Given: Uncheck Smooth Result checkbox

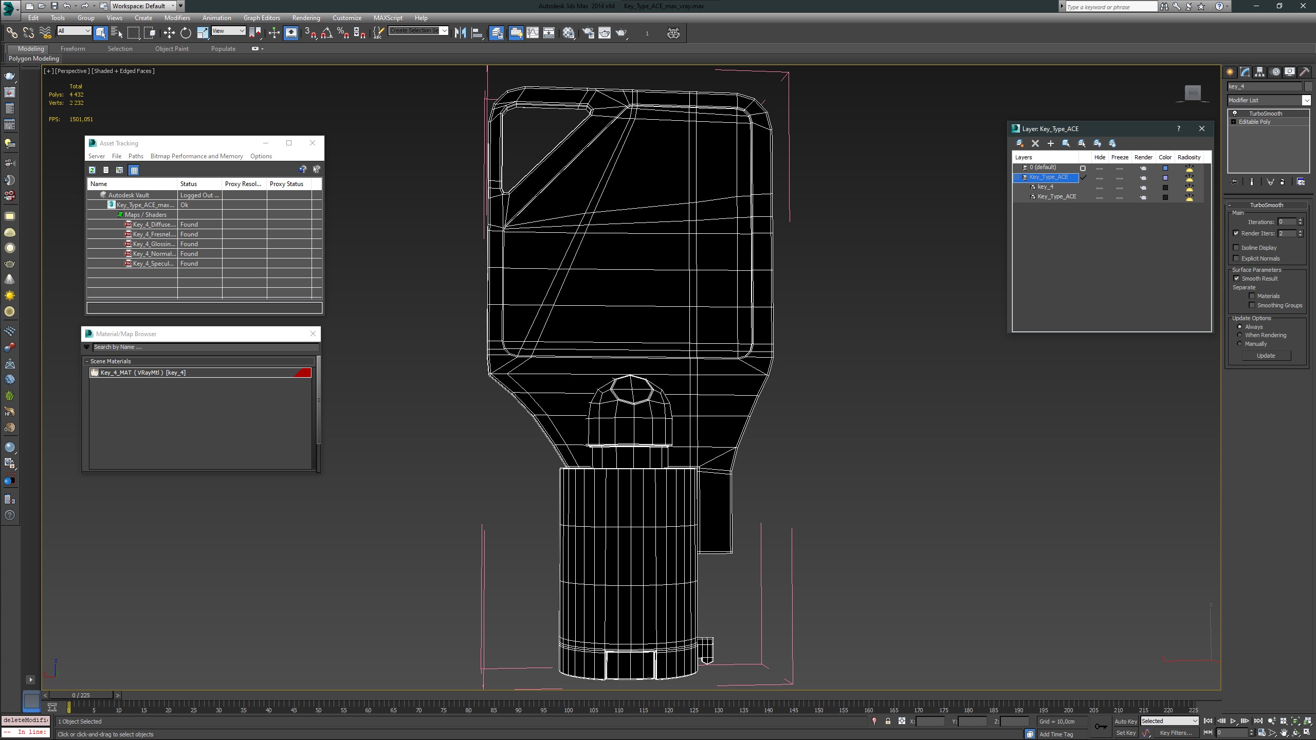Looking at the screenshot, I should click(1236, 279).
